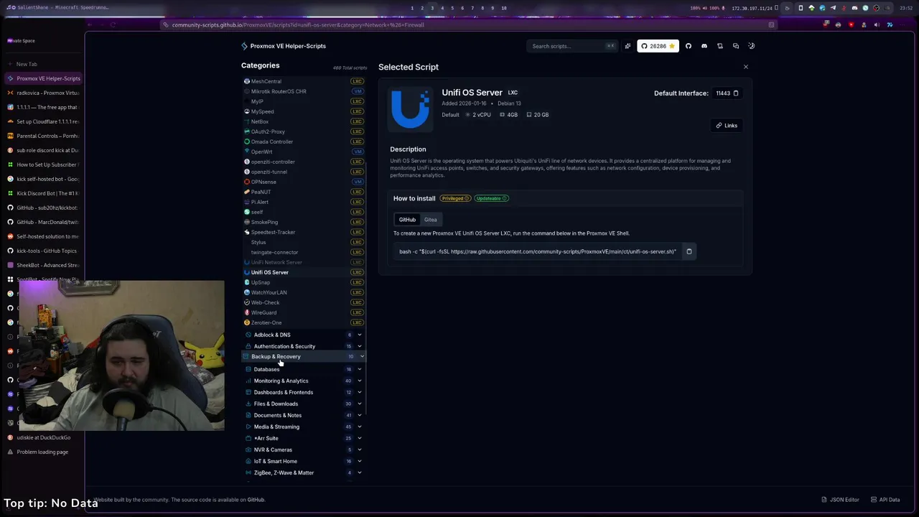This screenshot has height=517, width=919.
Task: Open the API Data link
Action: 885,500
